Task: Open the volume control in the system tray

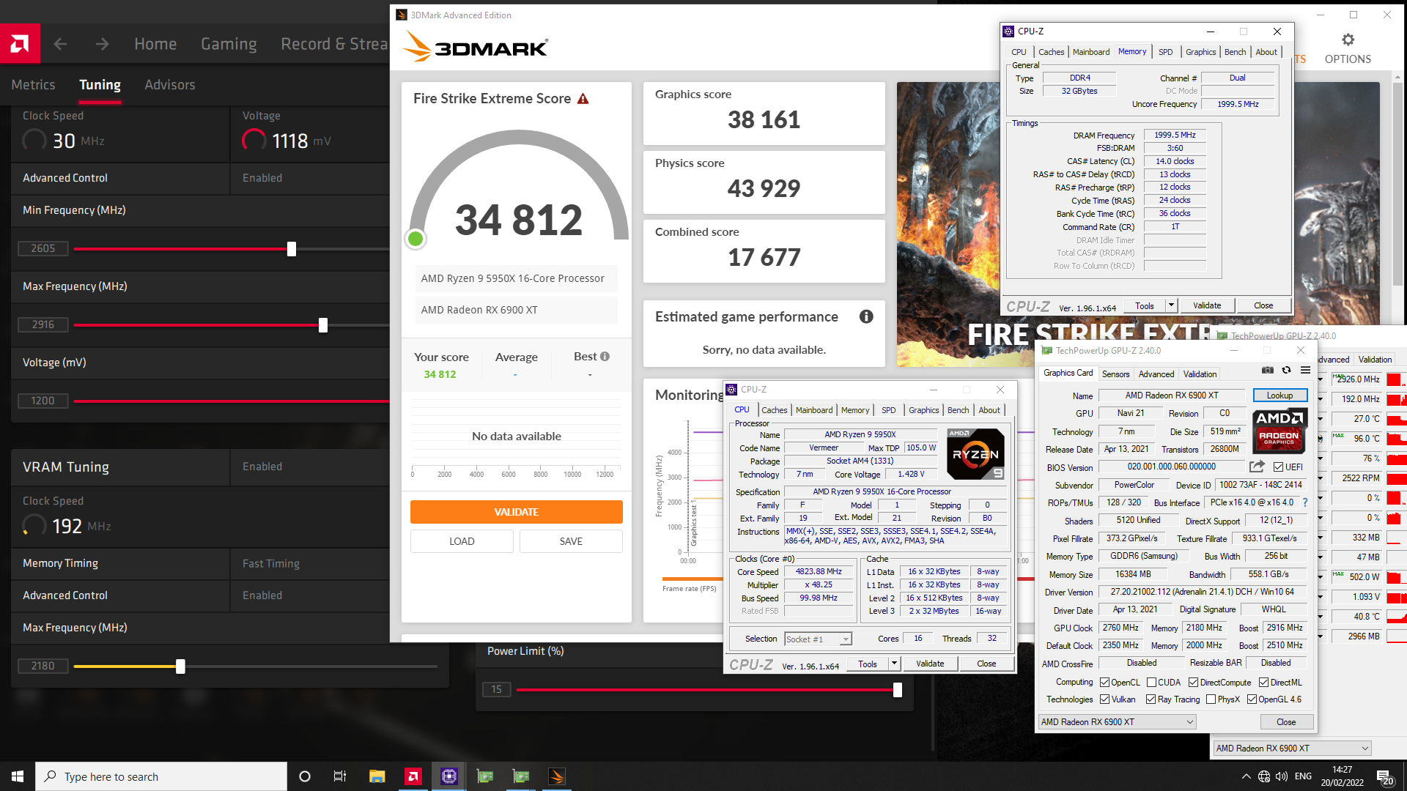Action: [1282, 776]
